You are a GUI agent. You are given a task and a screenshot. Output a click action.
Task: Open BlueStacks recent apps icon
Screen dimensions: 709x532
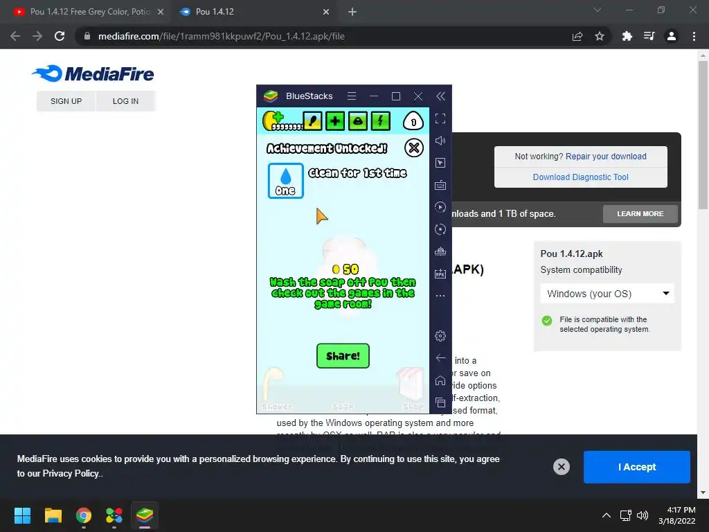tap(440, 402)
